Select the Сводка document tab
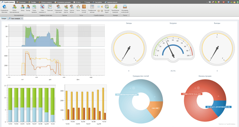 point(4,18)
